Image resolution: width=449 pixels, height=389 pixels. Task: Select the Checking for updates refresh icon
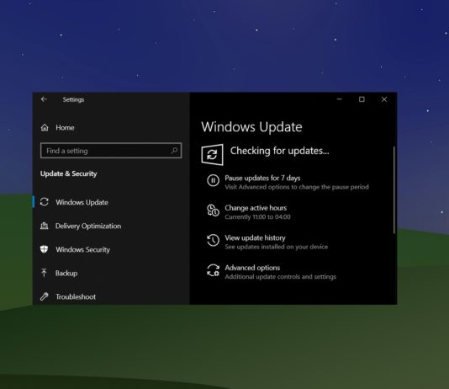point(212,155)
